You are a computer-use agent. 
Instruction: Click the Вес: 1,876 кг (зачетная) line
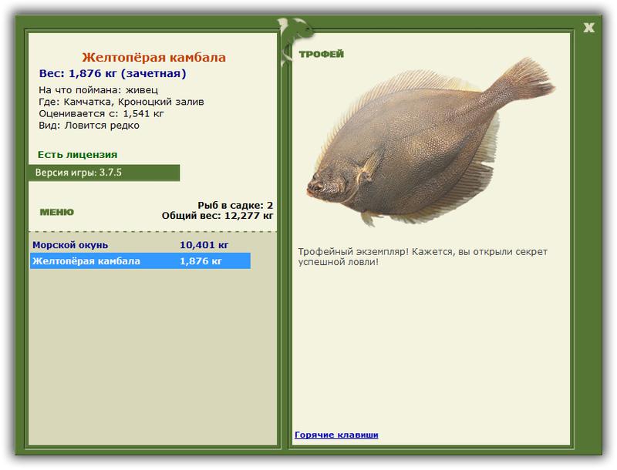pyautogui.click(x=113, y=73)
